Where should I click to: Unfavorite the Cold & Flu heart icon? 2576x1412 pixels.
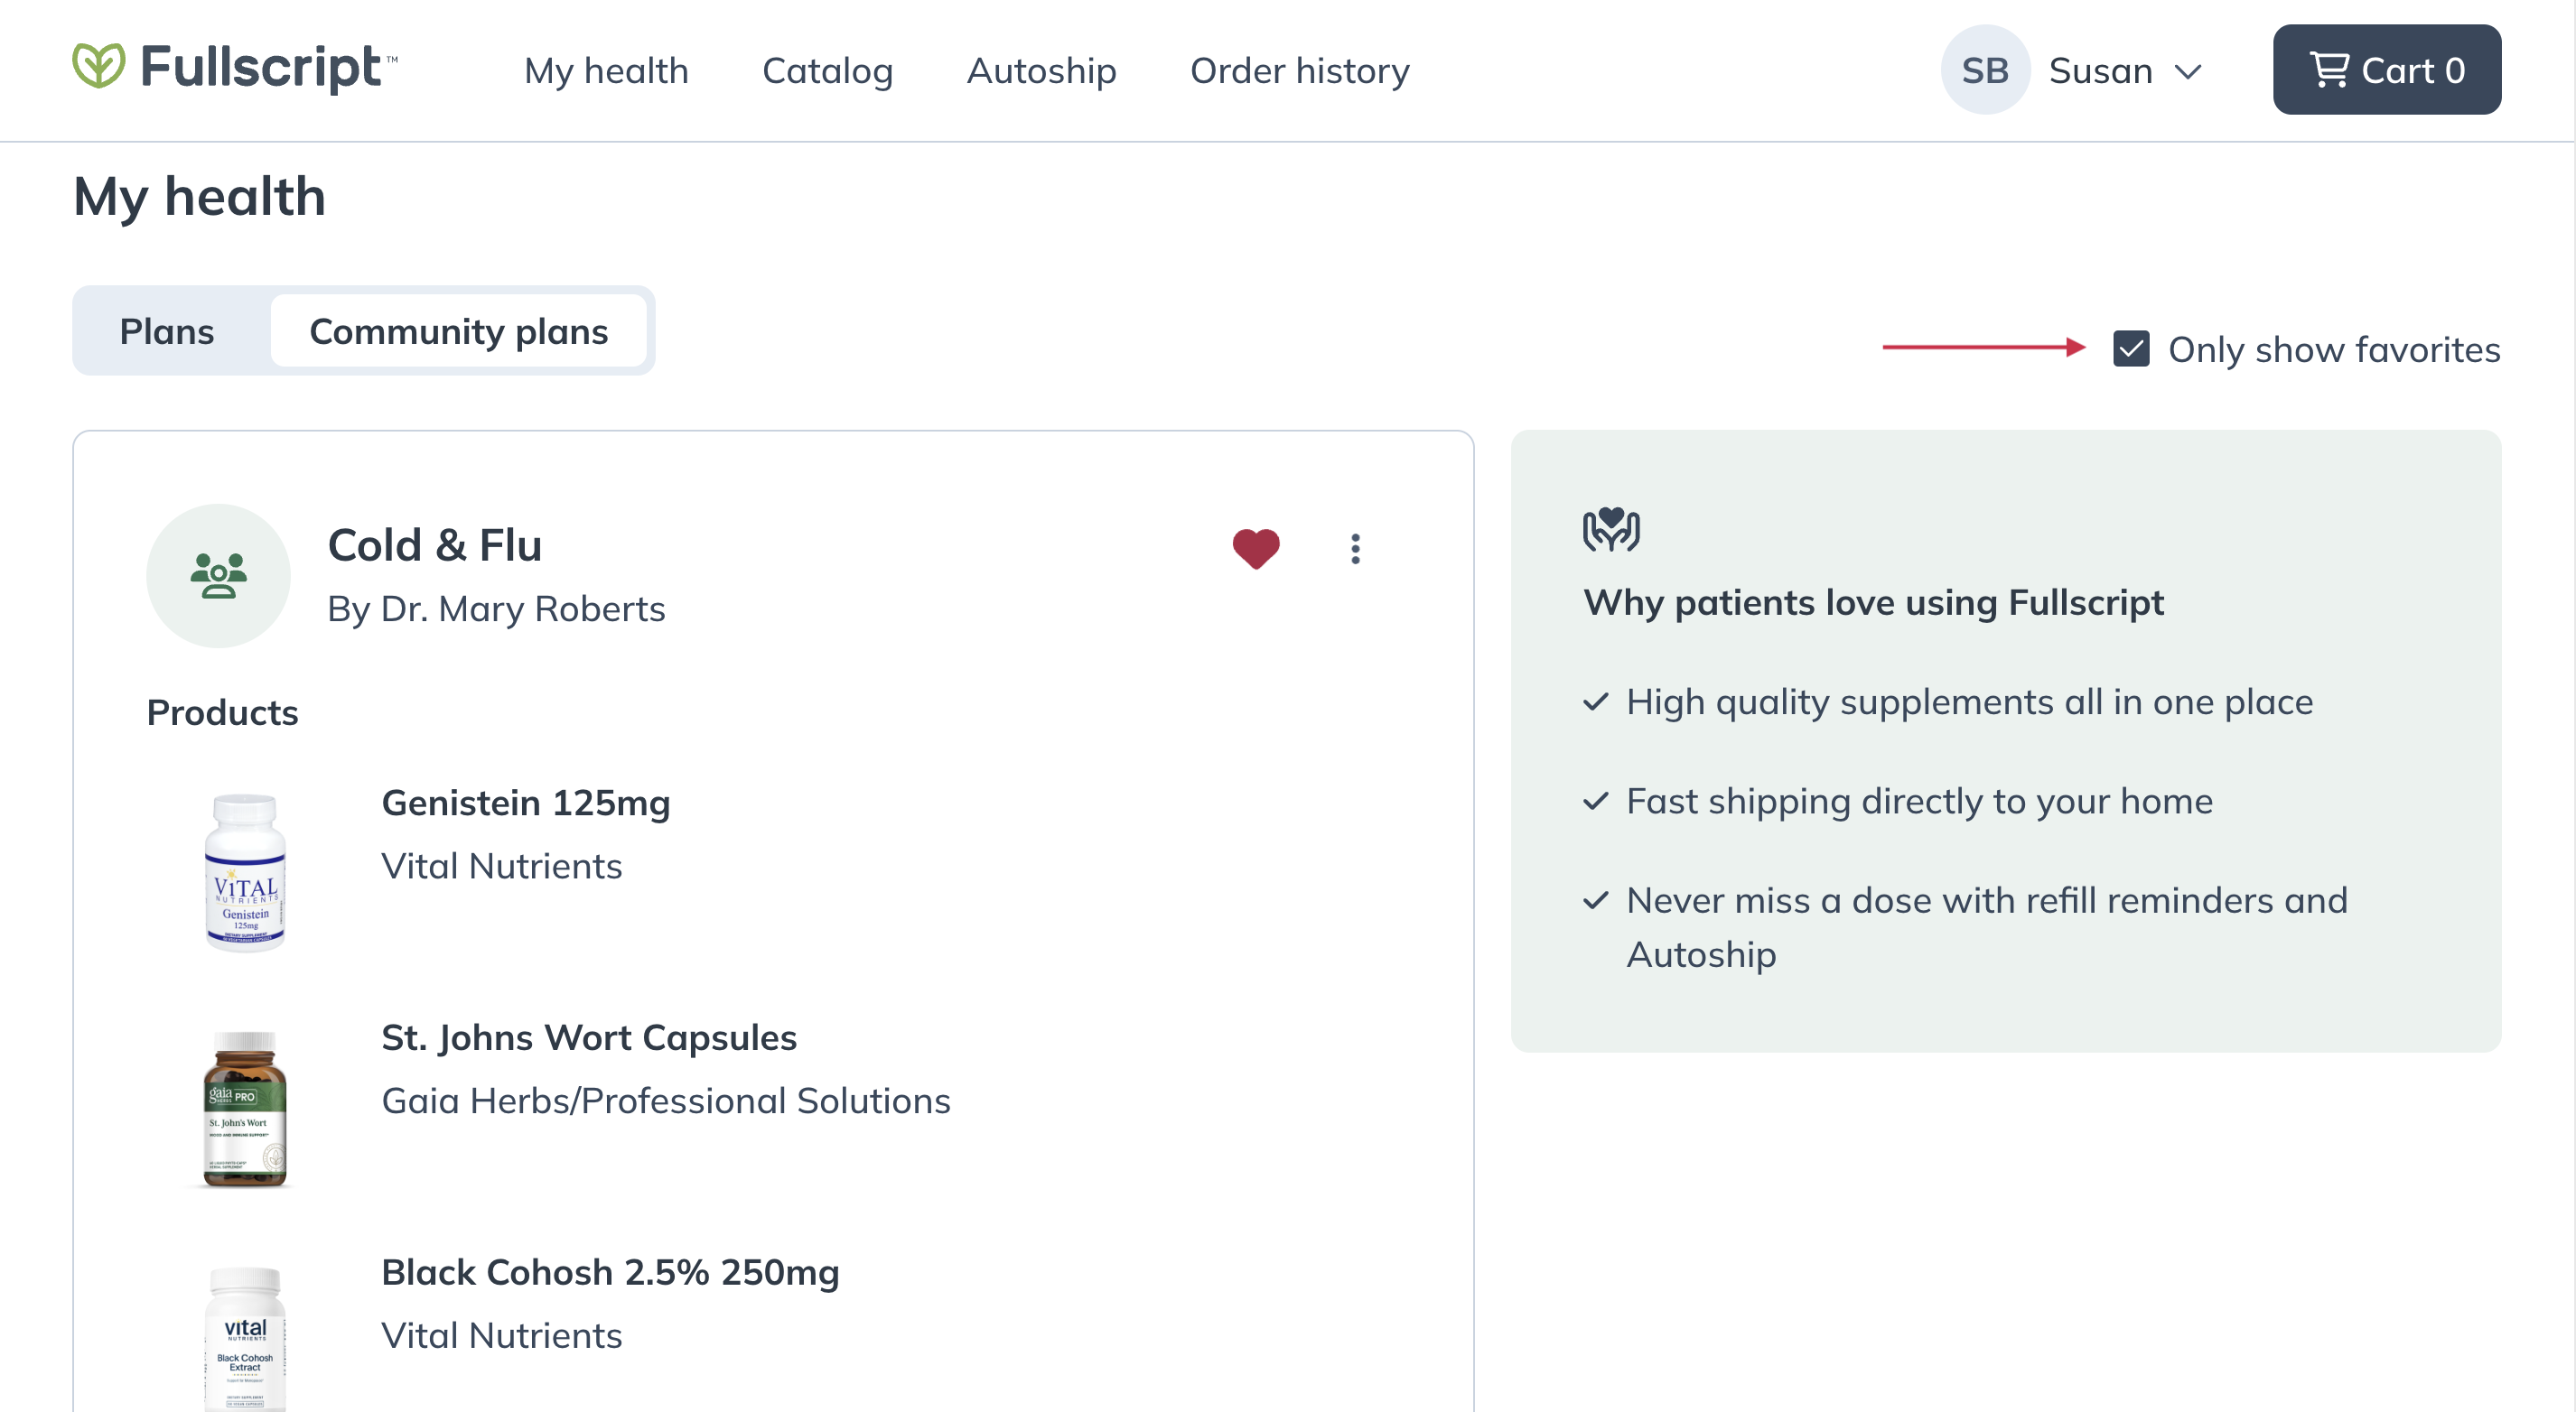(1256, 549)
